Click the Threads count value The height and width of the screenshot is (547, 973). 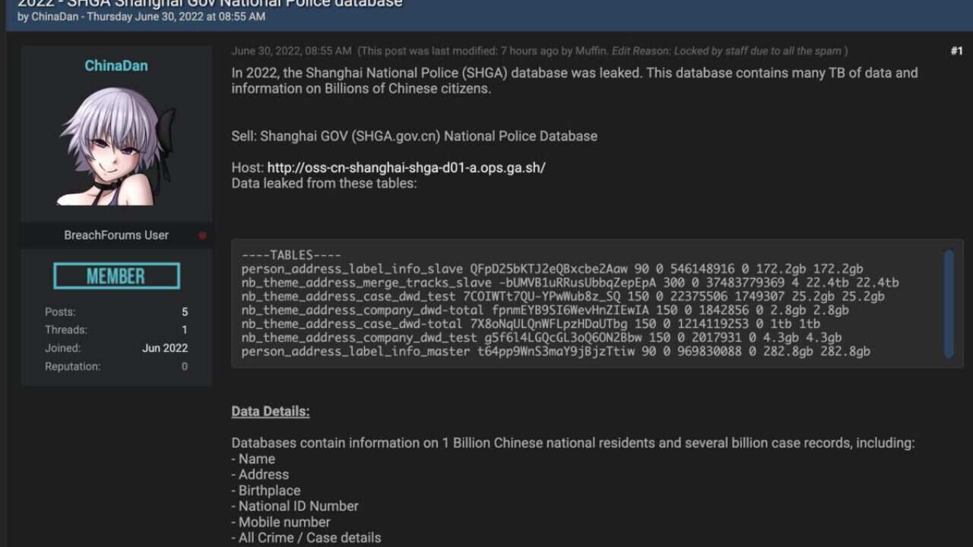pos(185,330)
